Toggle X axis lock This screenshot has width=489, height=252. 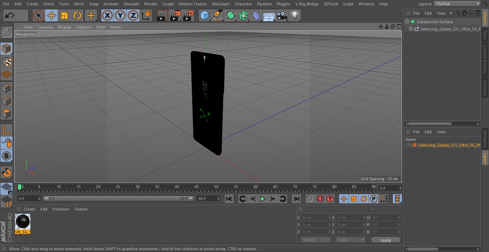107,15
